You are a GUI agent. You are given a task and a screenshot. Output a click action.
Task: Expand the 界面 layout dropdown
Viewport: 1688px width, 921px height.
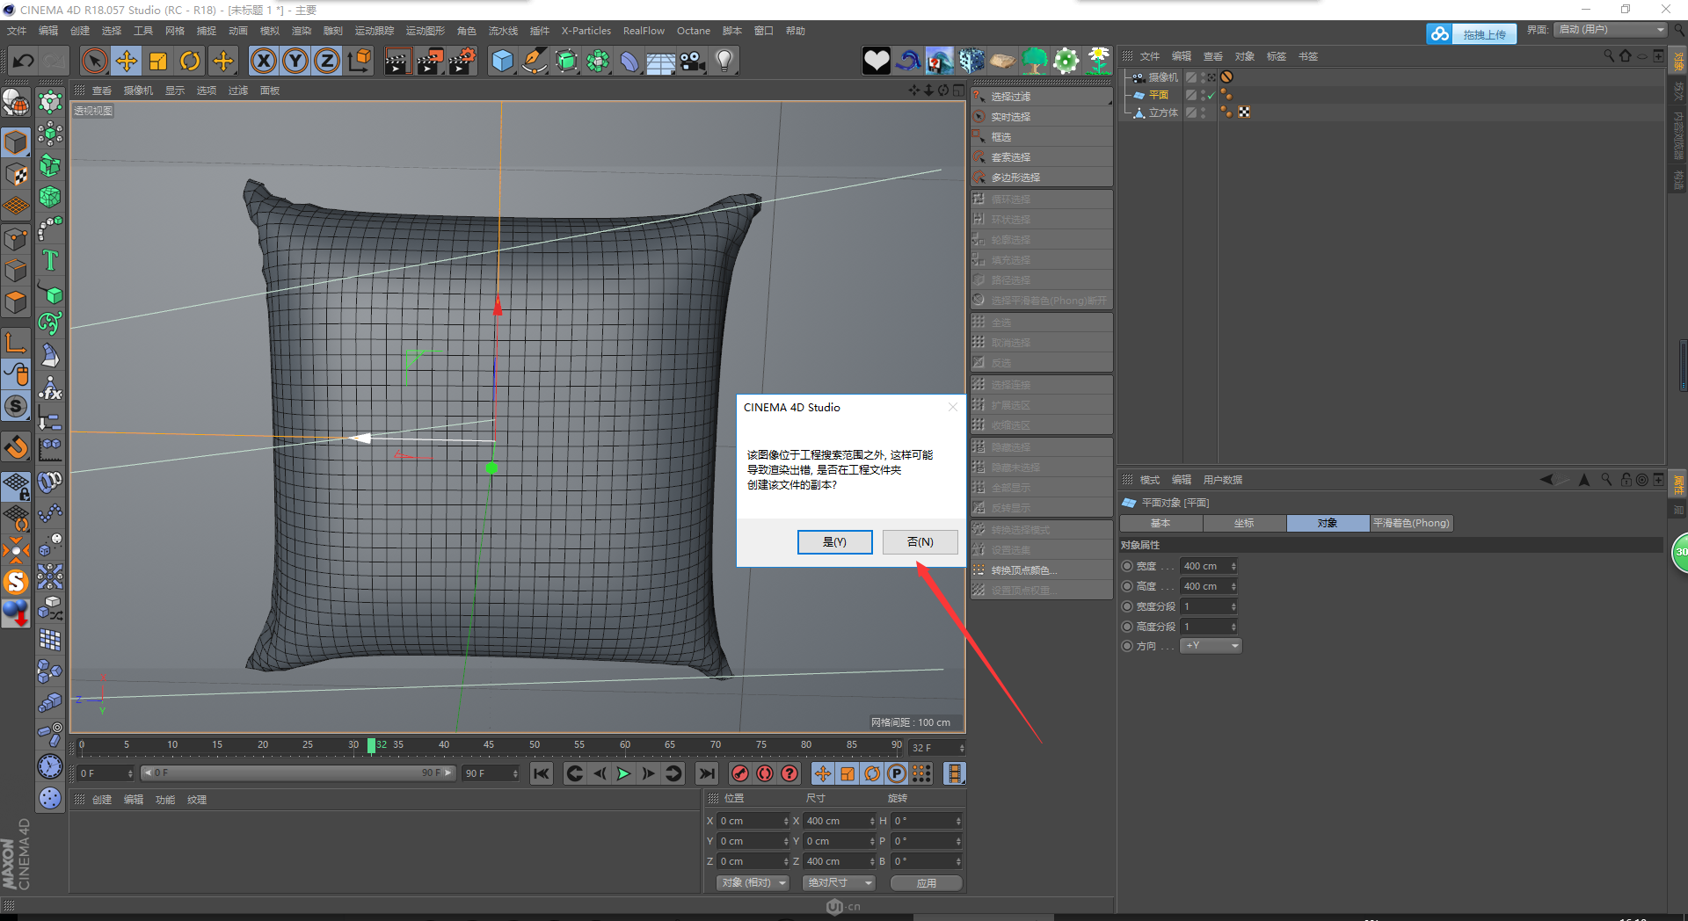tap(1611, 30)
